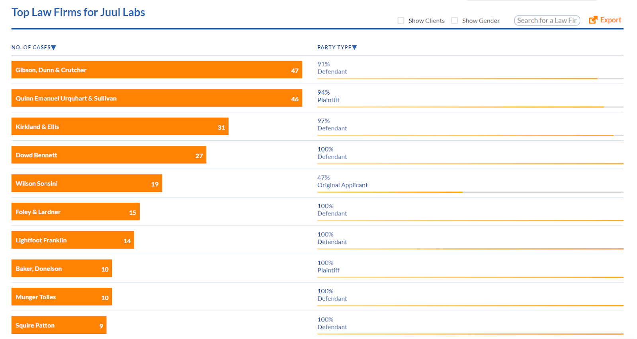This screenshot has height=339, width=637.
Task: Click the 47% Original Applicant label
Action: (x=342, y=181)
